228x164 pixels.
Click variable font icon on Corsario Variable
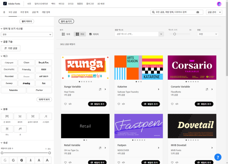(207, 89)
